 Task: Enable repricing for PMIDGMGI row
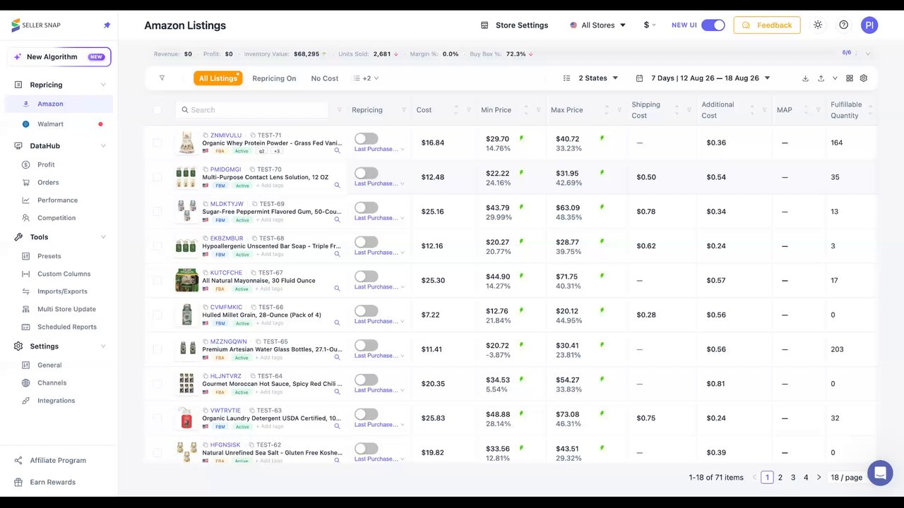point(366,173)
